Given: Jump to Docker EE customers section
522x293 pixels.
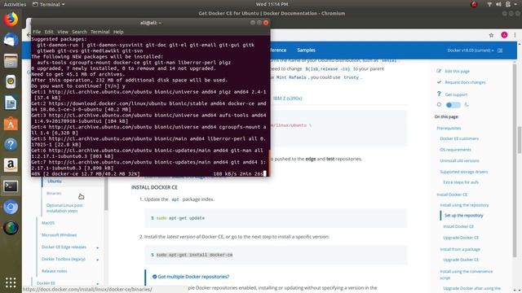Looking at the screenshot, I should coord(459,138).
